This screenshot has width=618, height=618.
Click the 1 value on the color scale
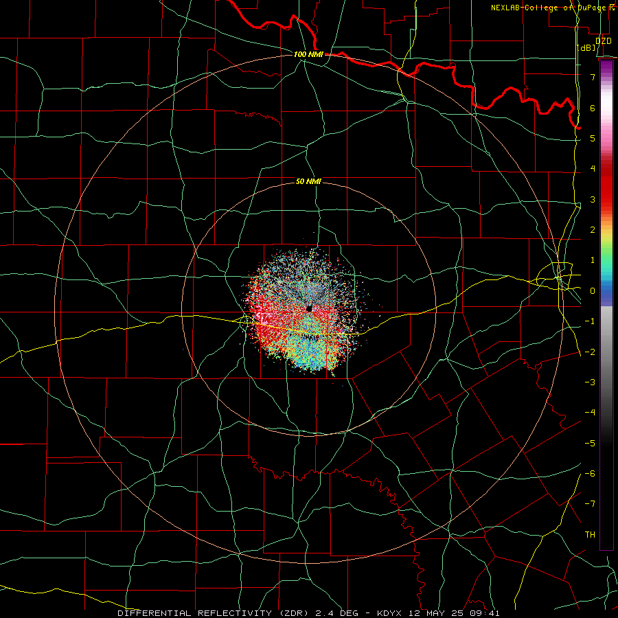click(x=593, y=260)
